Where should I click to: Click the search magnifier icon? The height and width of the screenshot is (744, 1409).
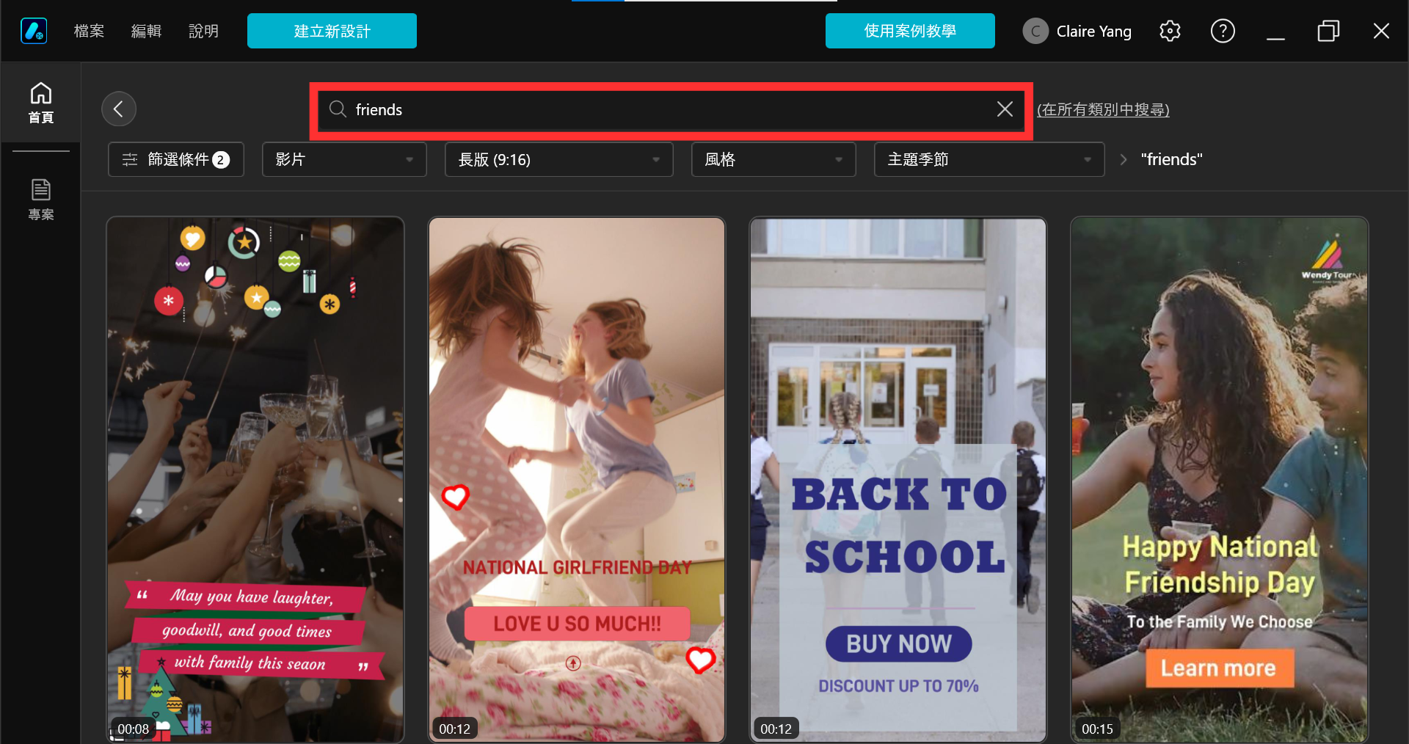coord(338,109)
